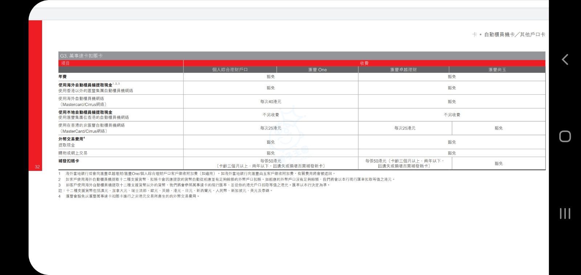Viewport: 581px width, 275px height.
Task: Select section title G3. 萬事達卡扣賬卡
Action: [x=81, y=56]
